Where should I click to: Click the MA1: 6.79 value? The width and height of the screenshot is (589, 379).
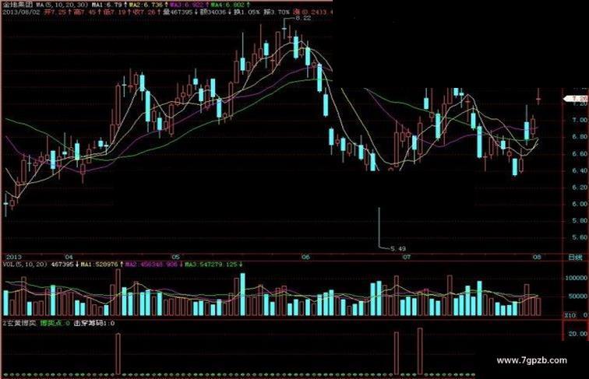pyautogui.click(x=107, y=5)
